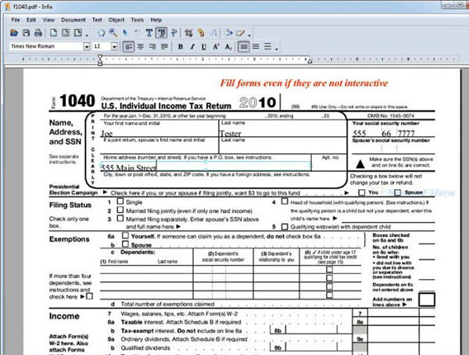Screen dimensions: 469x355
Task: Set medium line spacing
Action: 256,47
